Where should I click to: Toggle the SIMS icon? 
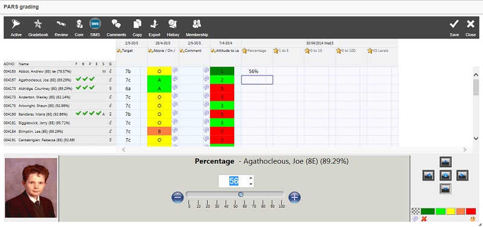click(95, 24)
